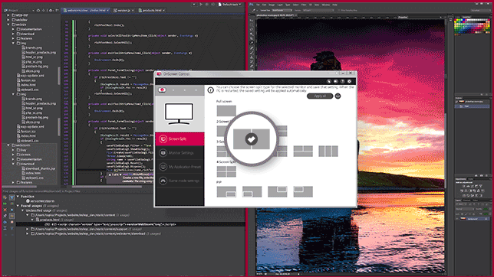Viewport: 494px width, 277px height.
Task: Click scroll-from-source target icon in Project panel
Action: (38, 11)
